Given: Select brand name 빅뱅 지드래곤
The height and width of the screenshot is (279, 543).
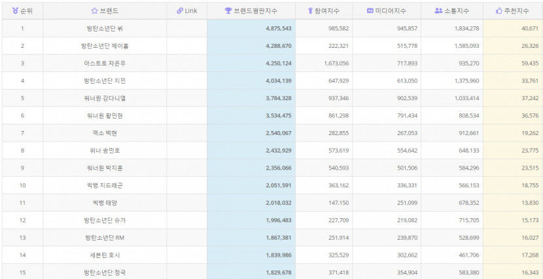Looking at the screenshot, I should 105,185.
